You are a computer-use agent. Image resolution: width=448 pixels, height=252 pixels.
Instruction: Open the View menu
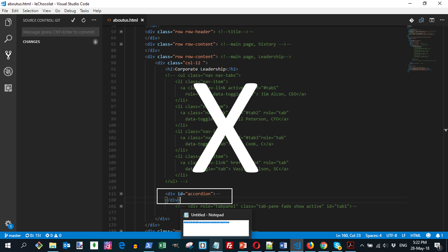(47, 11)
